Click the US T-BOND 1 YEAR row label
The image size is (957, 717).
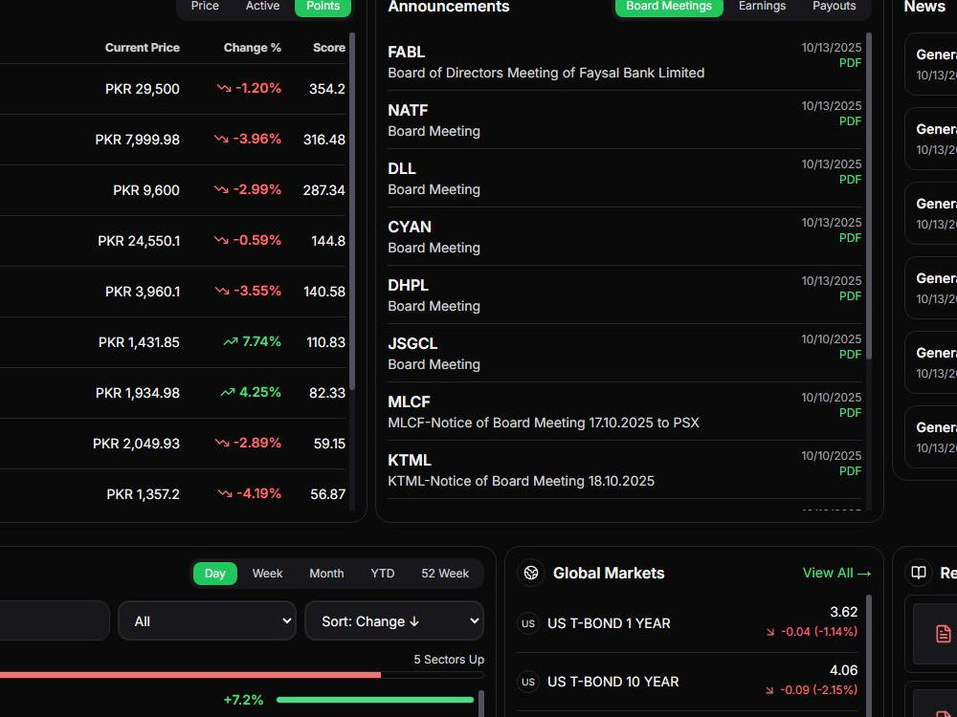click(x=609, y=623)
